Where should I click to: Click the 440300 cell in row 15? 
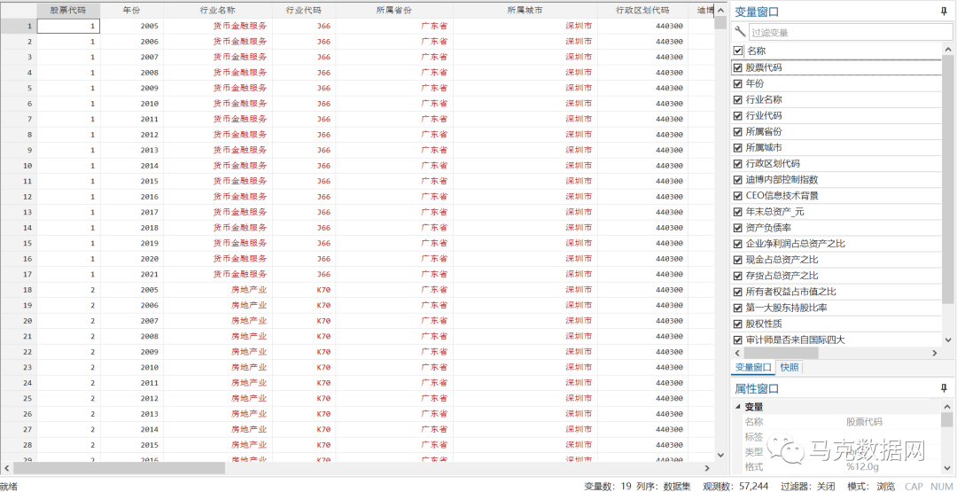[x=642, y=243]
